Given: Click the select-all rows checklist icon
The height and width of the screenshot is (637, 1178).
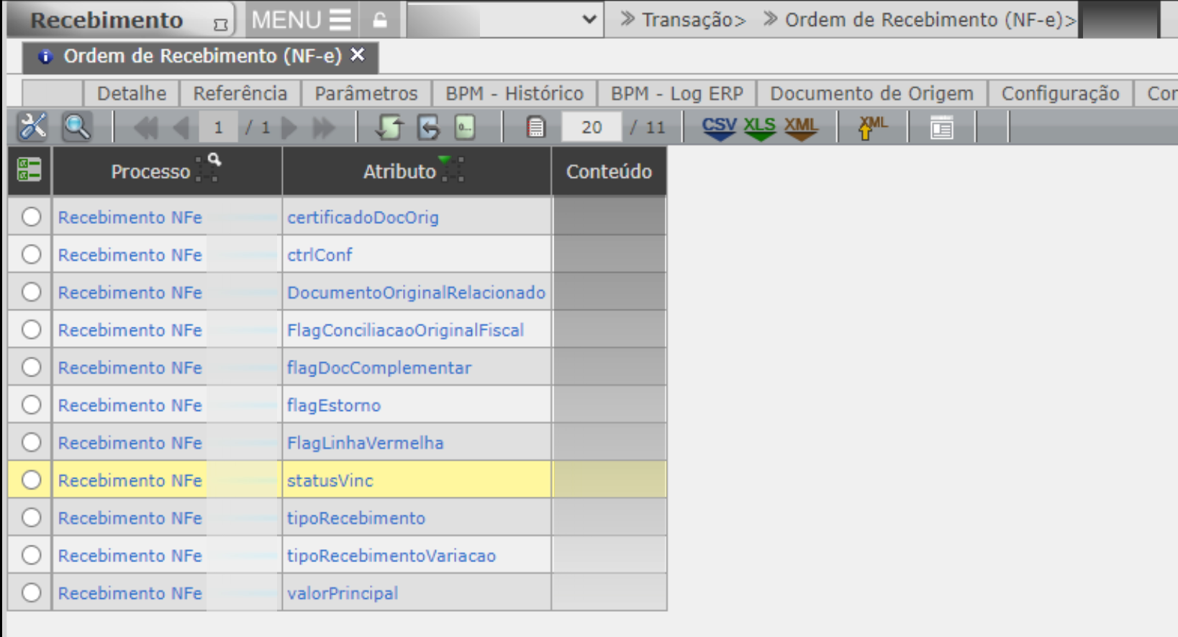Looking at the screenshot, I should 30,171.
